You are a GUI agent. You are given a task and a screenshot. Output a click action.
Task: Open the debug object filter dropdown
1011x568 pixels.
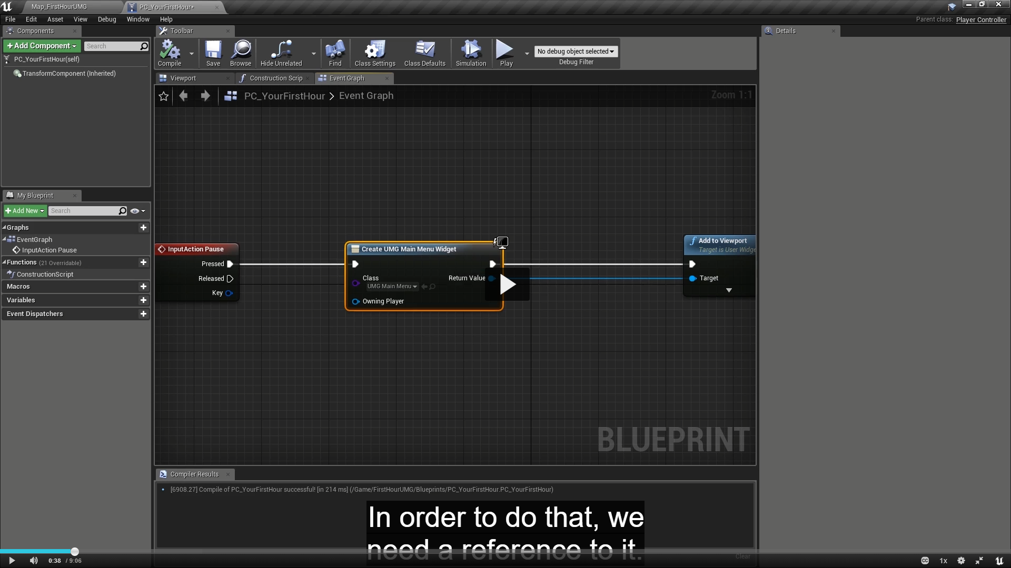tap(576, 52)
